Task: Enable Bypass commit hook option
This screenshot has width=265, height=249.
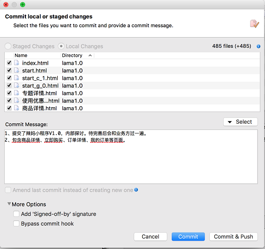Action: [16, 223]
